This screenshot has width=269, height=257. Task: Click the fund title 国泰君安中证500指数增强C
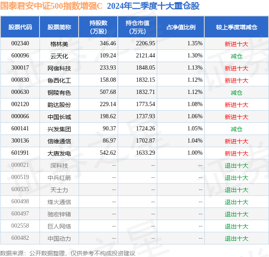[51, 6]
